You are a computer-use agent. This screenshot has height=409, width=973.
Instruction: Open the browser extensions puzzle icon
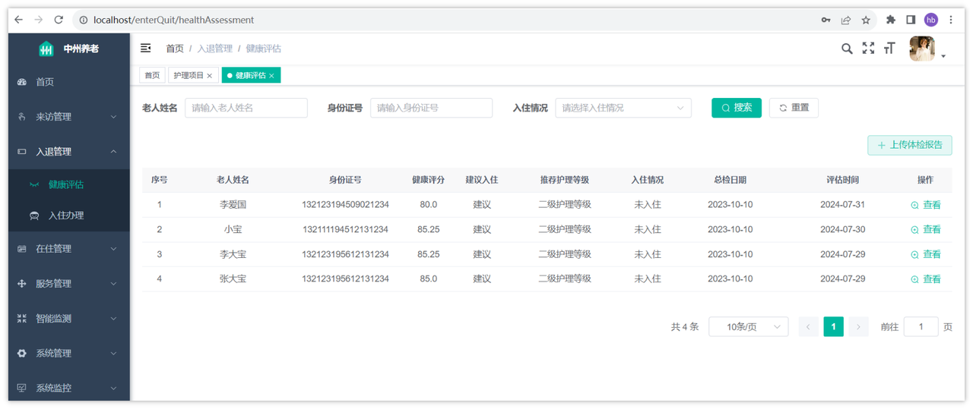[891, 20]
